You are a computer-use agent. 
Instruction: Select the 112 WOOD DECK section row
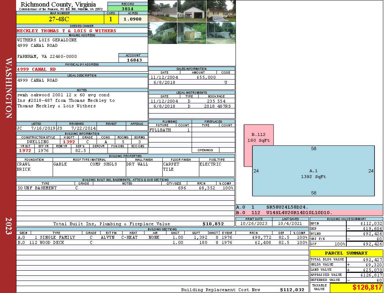pyautogui.click(x=162, y=242)
